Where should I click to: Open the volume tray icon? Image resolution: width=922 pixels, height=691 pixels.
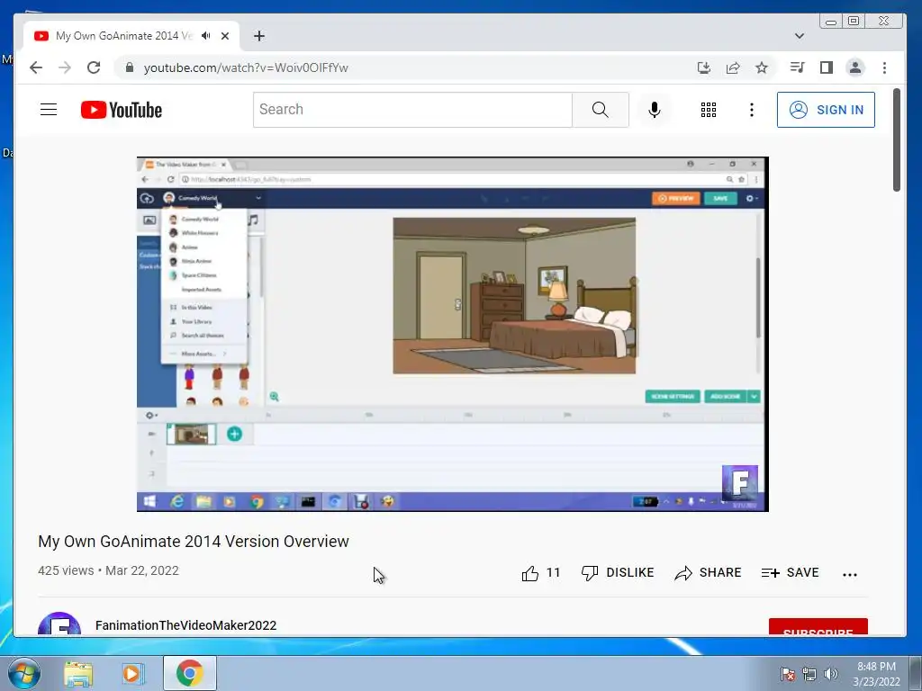pos(830,674)
